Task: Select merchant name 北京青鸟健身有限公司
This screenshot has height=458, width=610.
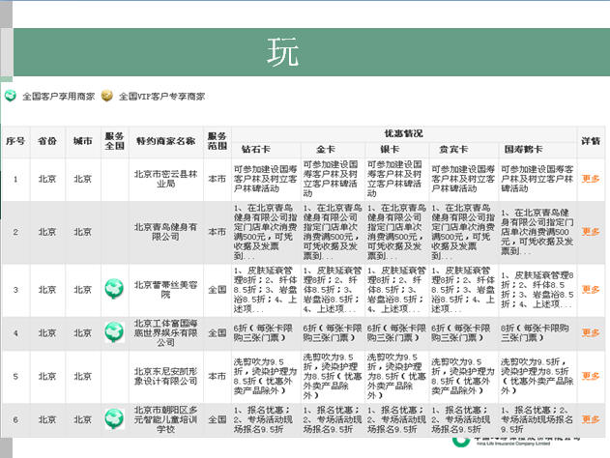Action: tap(165, 232)
